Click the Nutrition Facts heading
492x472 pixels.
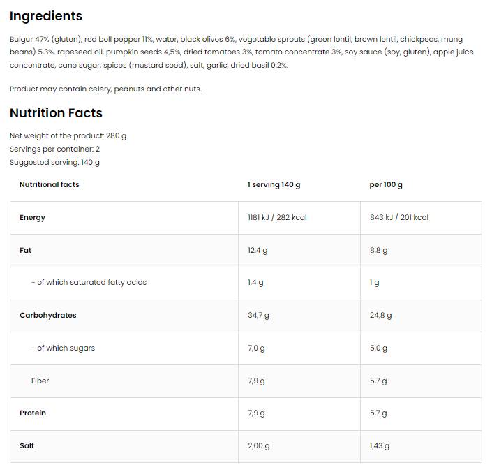[x=56, y=113]
